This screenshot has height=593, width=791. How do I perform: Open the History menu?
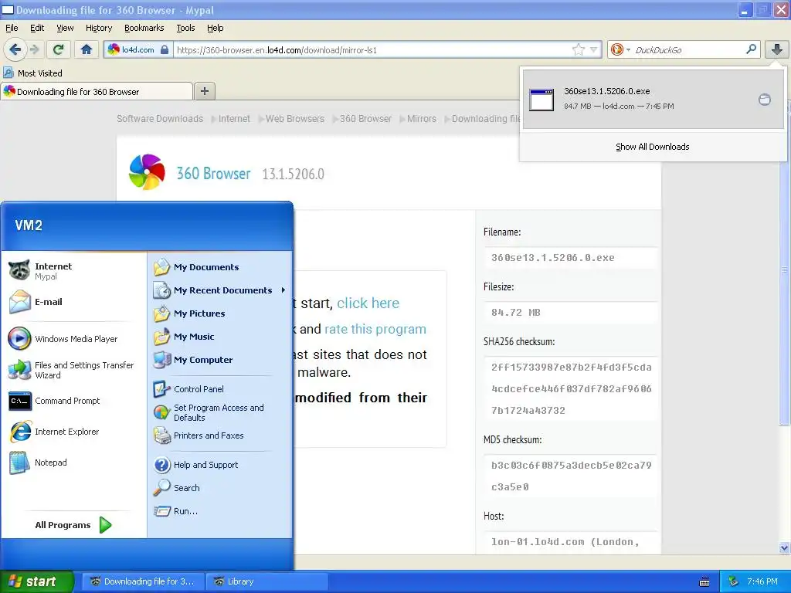point(99,28)
